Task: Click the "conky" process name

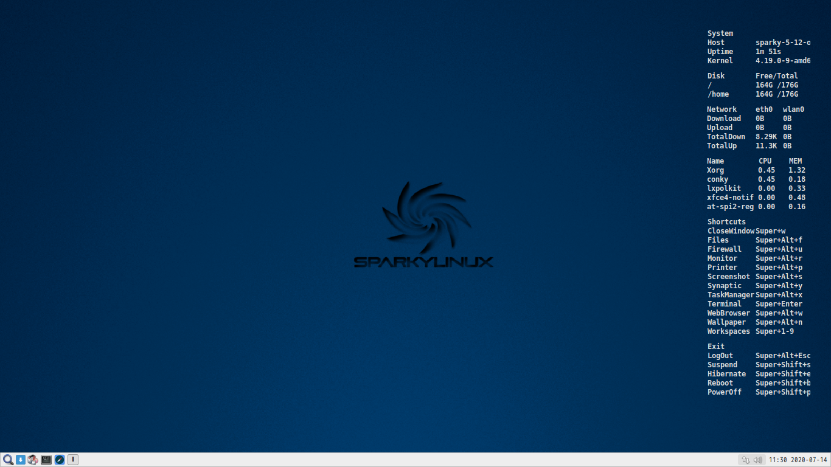Action: pyautogui.click(x=717, y=179)
